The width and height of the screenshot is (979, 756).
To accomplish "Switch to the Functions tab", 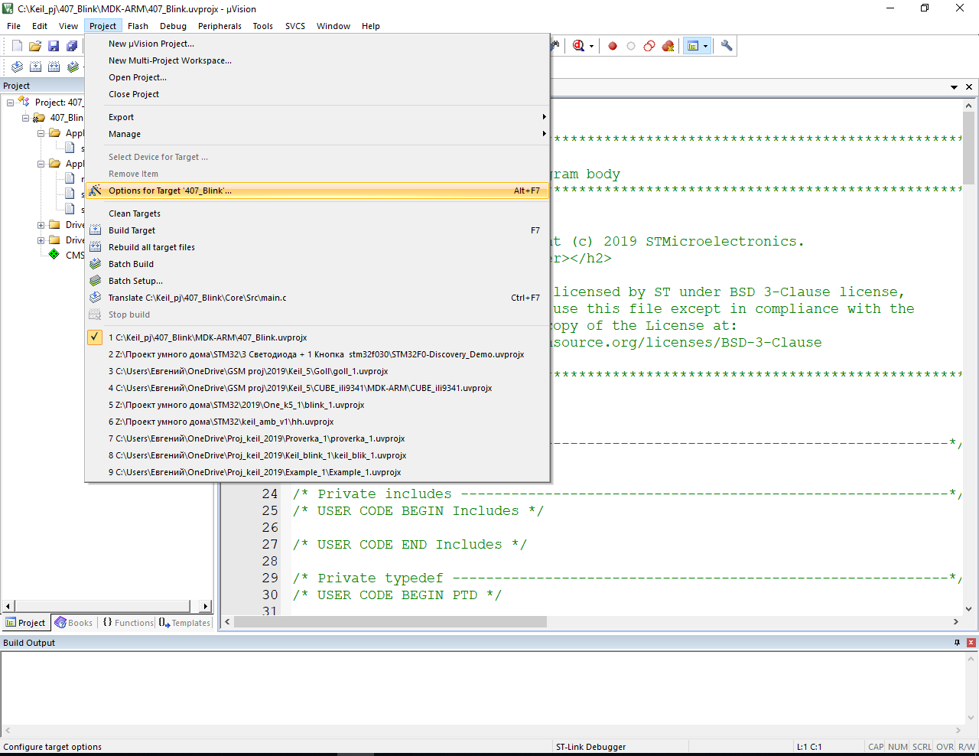I will (128, 623).
